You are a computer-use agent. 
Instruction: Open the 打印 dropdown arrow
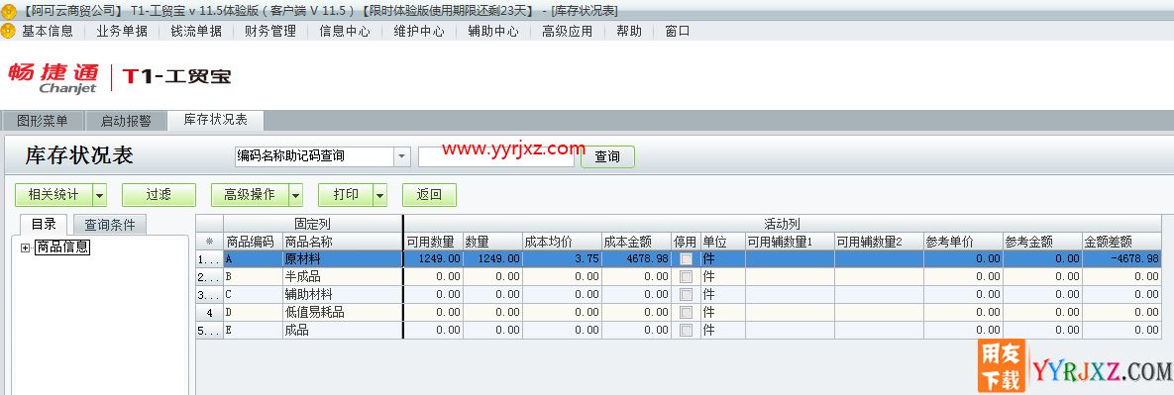(380, 195)
